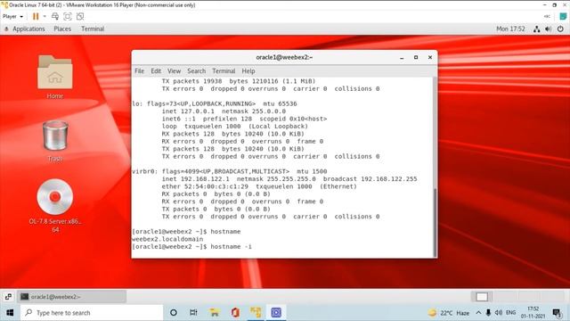The width and height of the screenshot is (570, 321).
Task: Open the terminal File menu
Action: (x=139, y=71)
